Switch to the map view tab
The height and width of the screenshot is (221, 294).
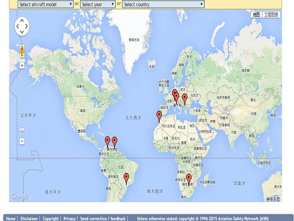(256, 15)
